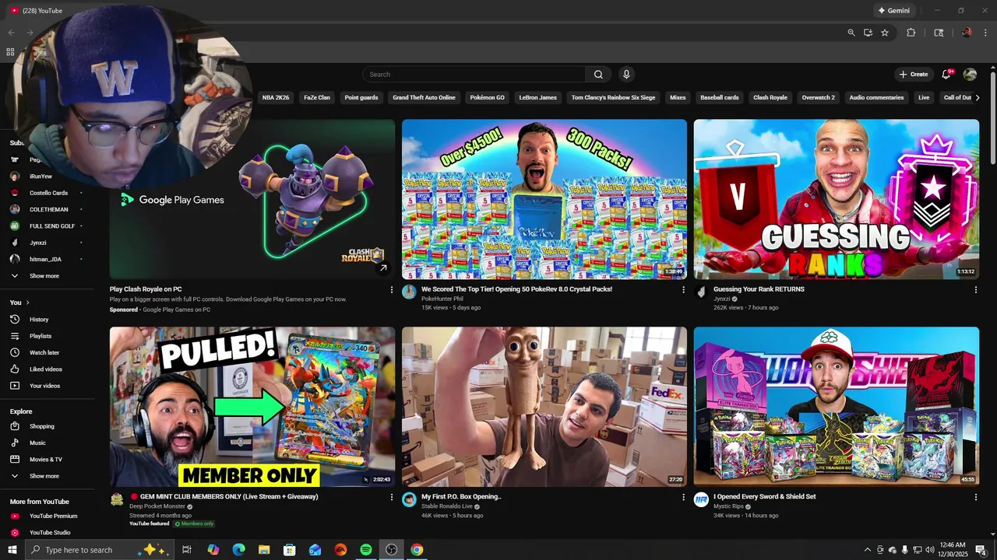Image resolution: width=997 pixels, height=560 pixels.
Task: Open the Chrome profile avatar
Action: pos(967,33)
